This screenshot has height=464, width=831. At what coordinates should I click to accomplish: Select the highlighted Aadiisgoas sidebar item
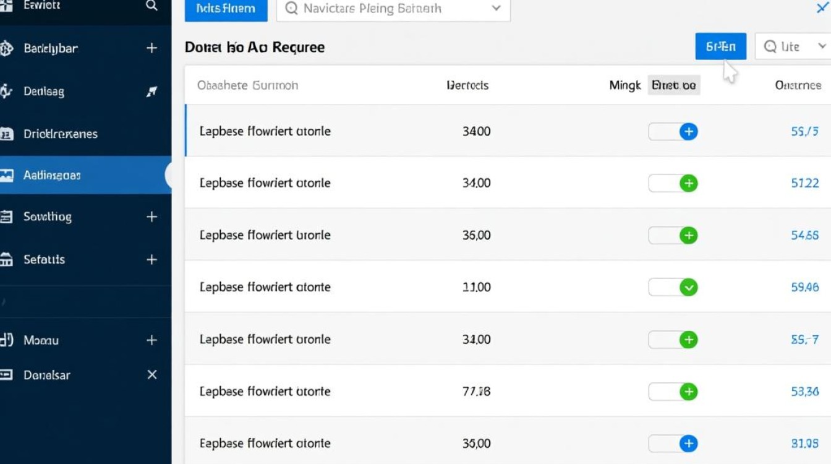53,175
